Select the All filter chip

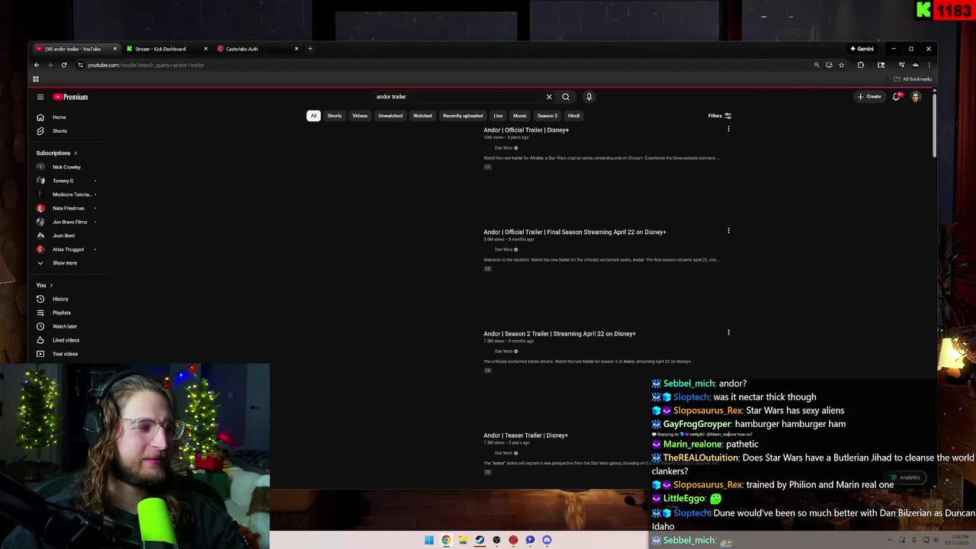313,116
